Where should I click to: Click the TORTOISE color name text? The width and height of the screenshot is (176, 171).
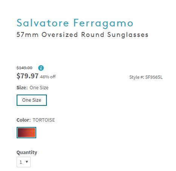(x=44, y=120)
